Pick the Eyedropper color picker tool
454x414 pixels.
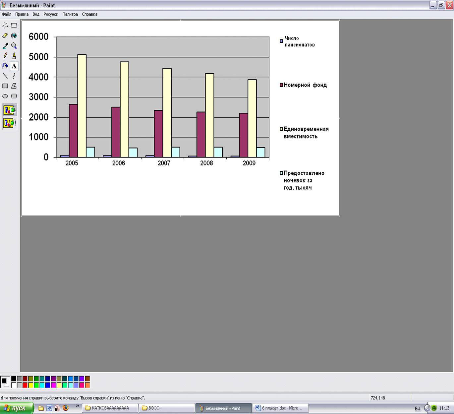pyautogui.click(x=5, y=46)
